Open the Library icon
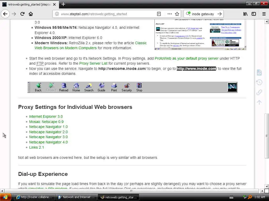Screen dimensions: 269x201 coord(245,14)
